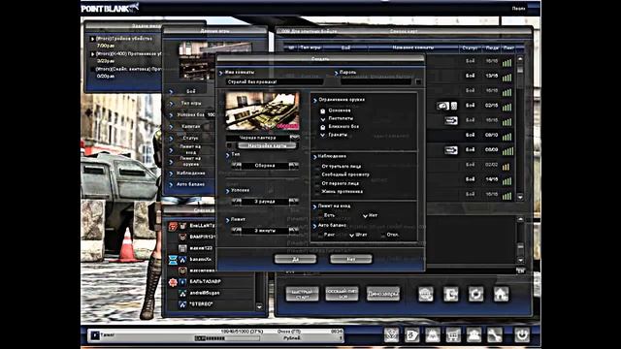Screen dimensions: 621x349
Task: Click password input field in create dialog
Action: click(x=376, y=81)
